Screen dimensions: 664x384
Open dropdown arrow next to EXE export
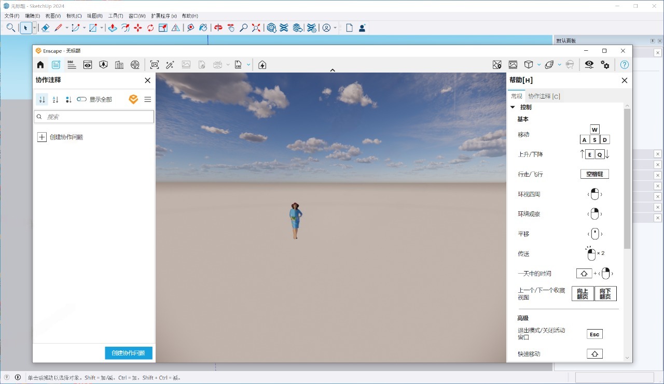pos(248,65)
